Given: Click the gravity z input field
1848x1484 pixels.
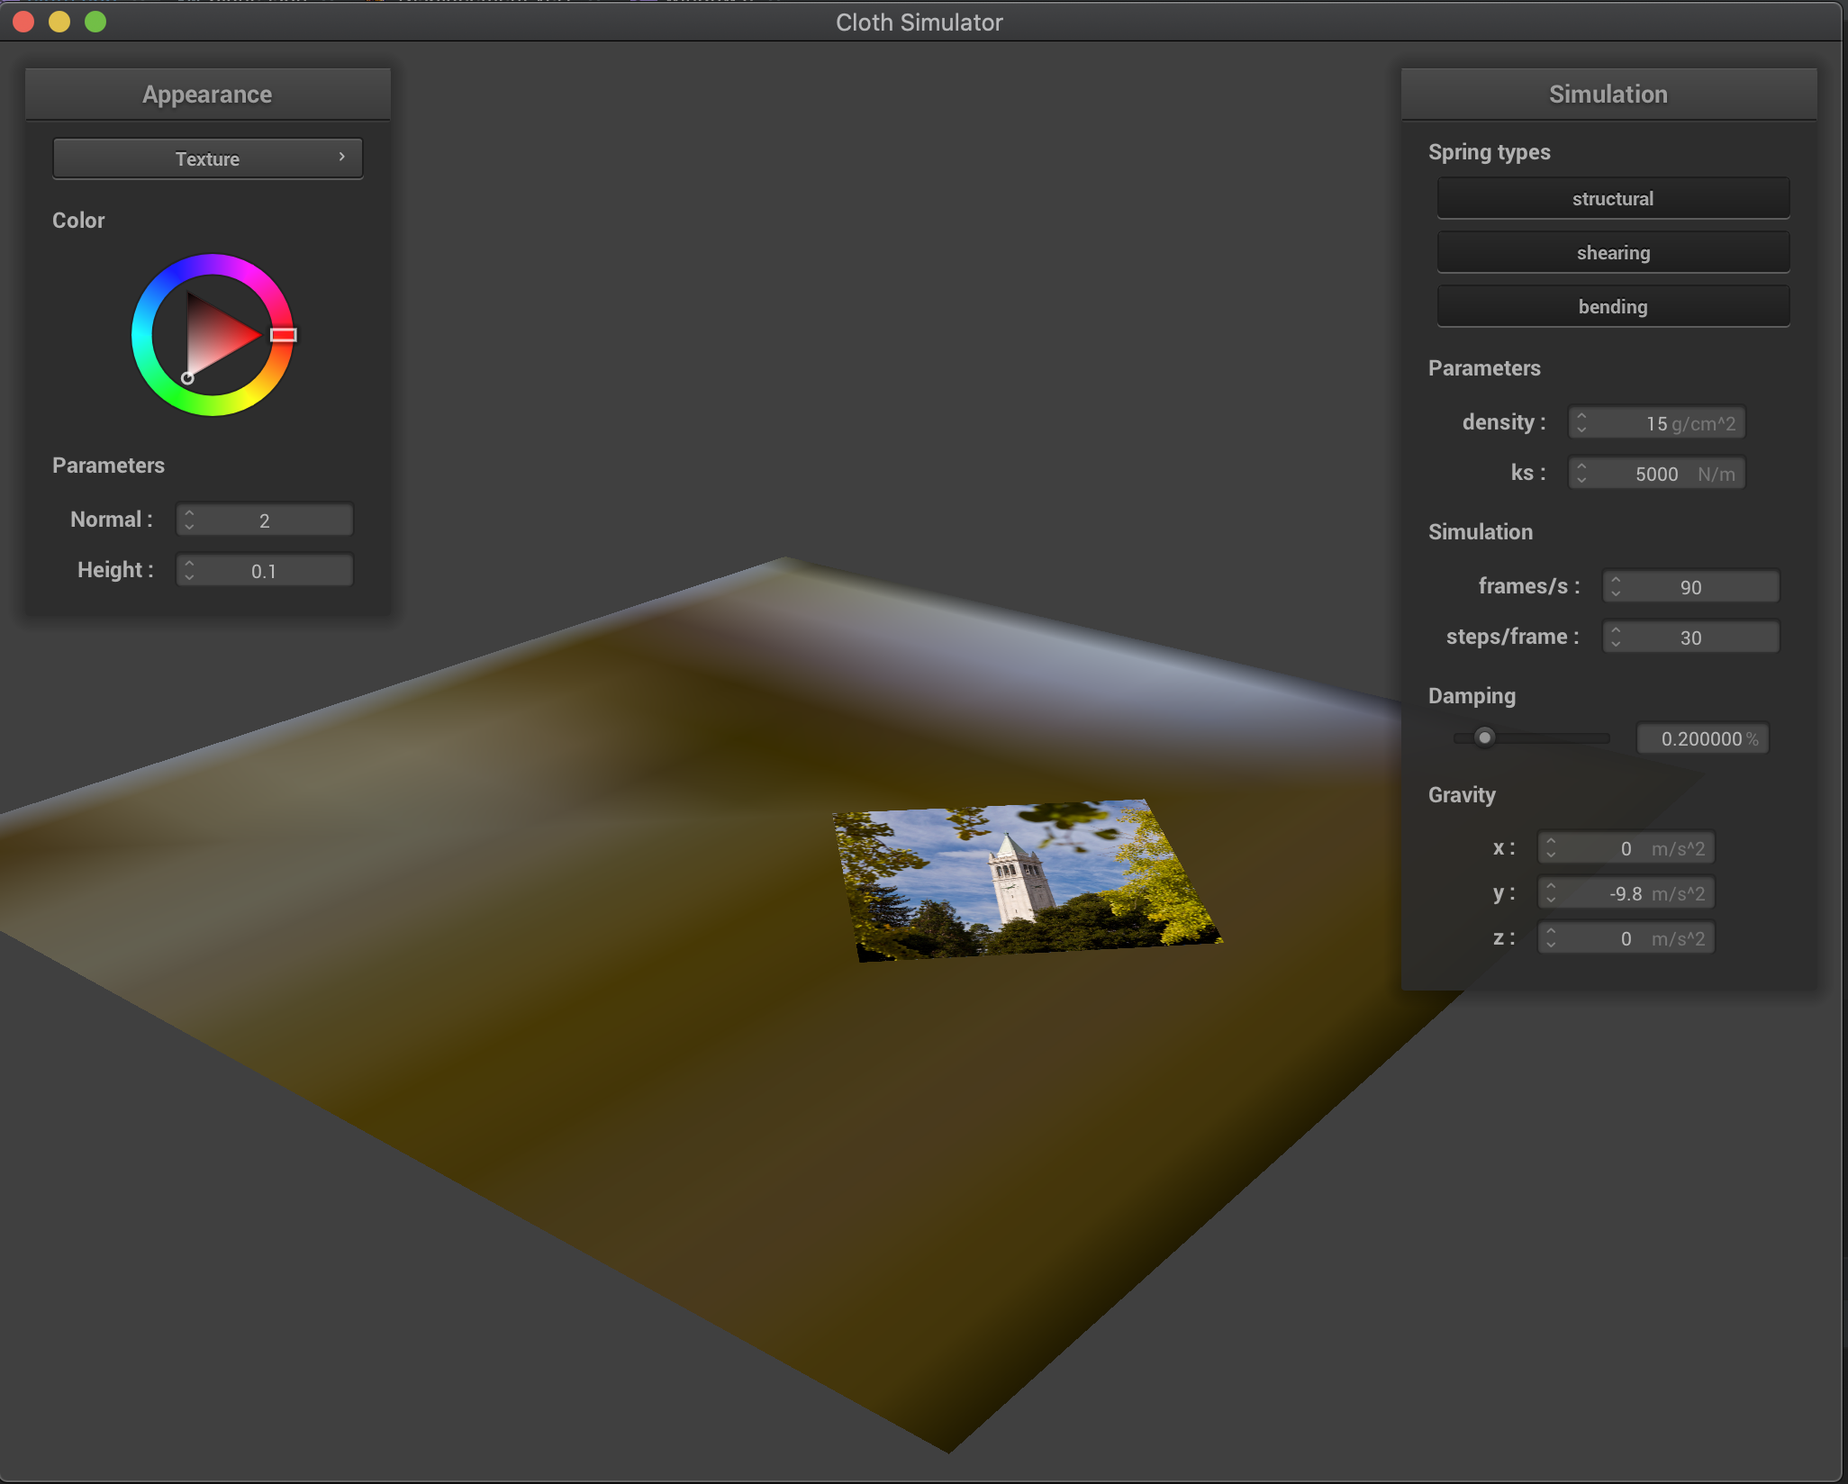Looking at the screenshot, I should click(x=1626, y=938).
